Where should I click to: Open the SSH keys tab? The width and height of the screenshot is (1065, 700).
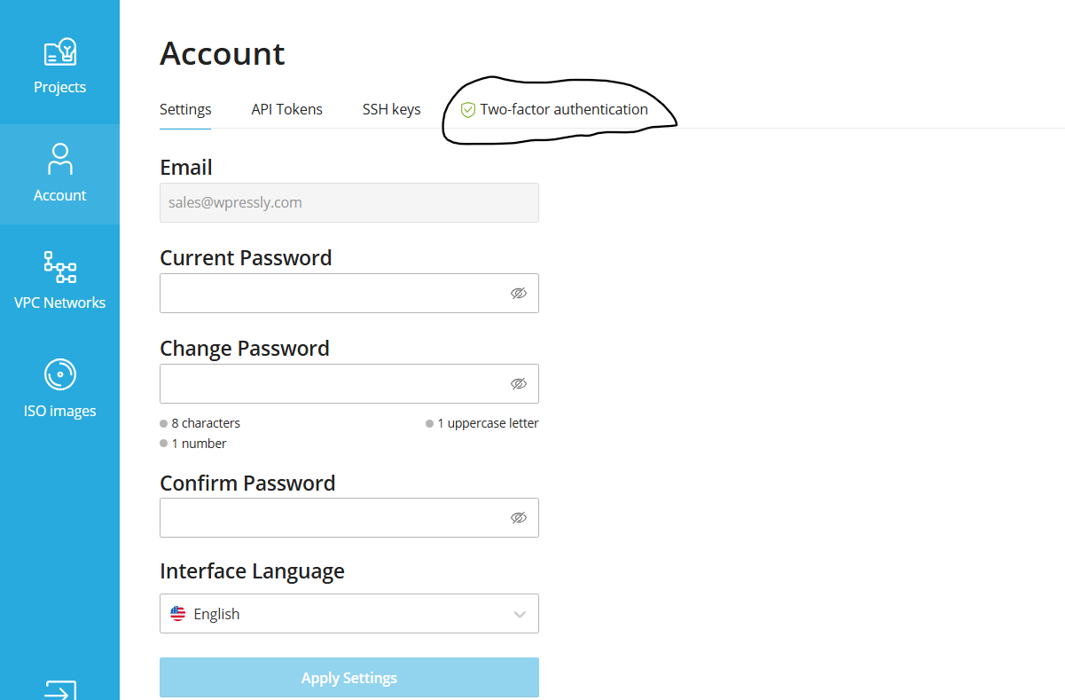pyautogui.click(x=391, y=109)
